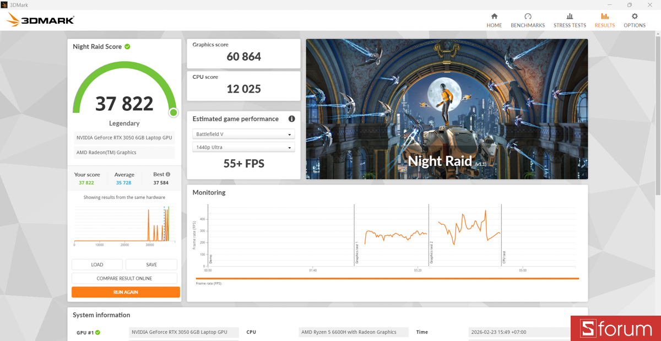The width and height of the screenshot is (661, 341).
Task: Open 3DMark Options
Action: pos(635,20)
